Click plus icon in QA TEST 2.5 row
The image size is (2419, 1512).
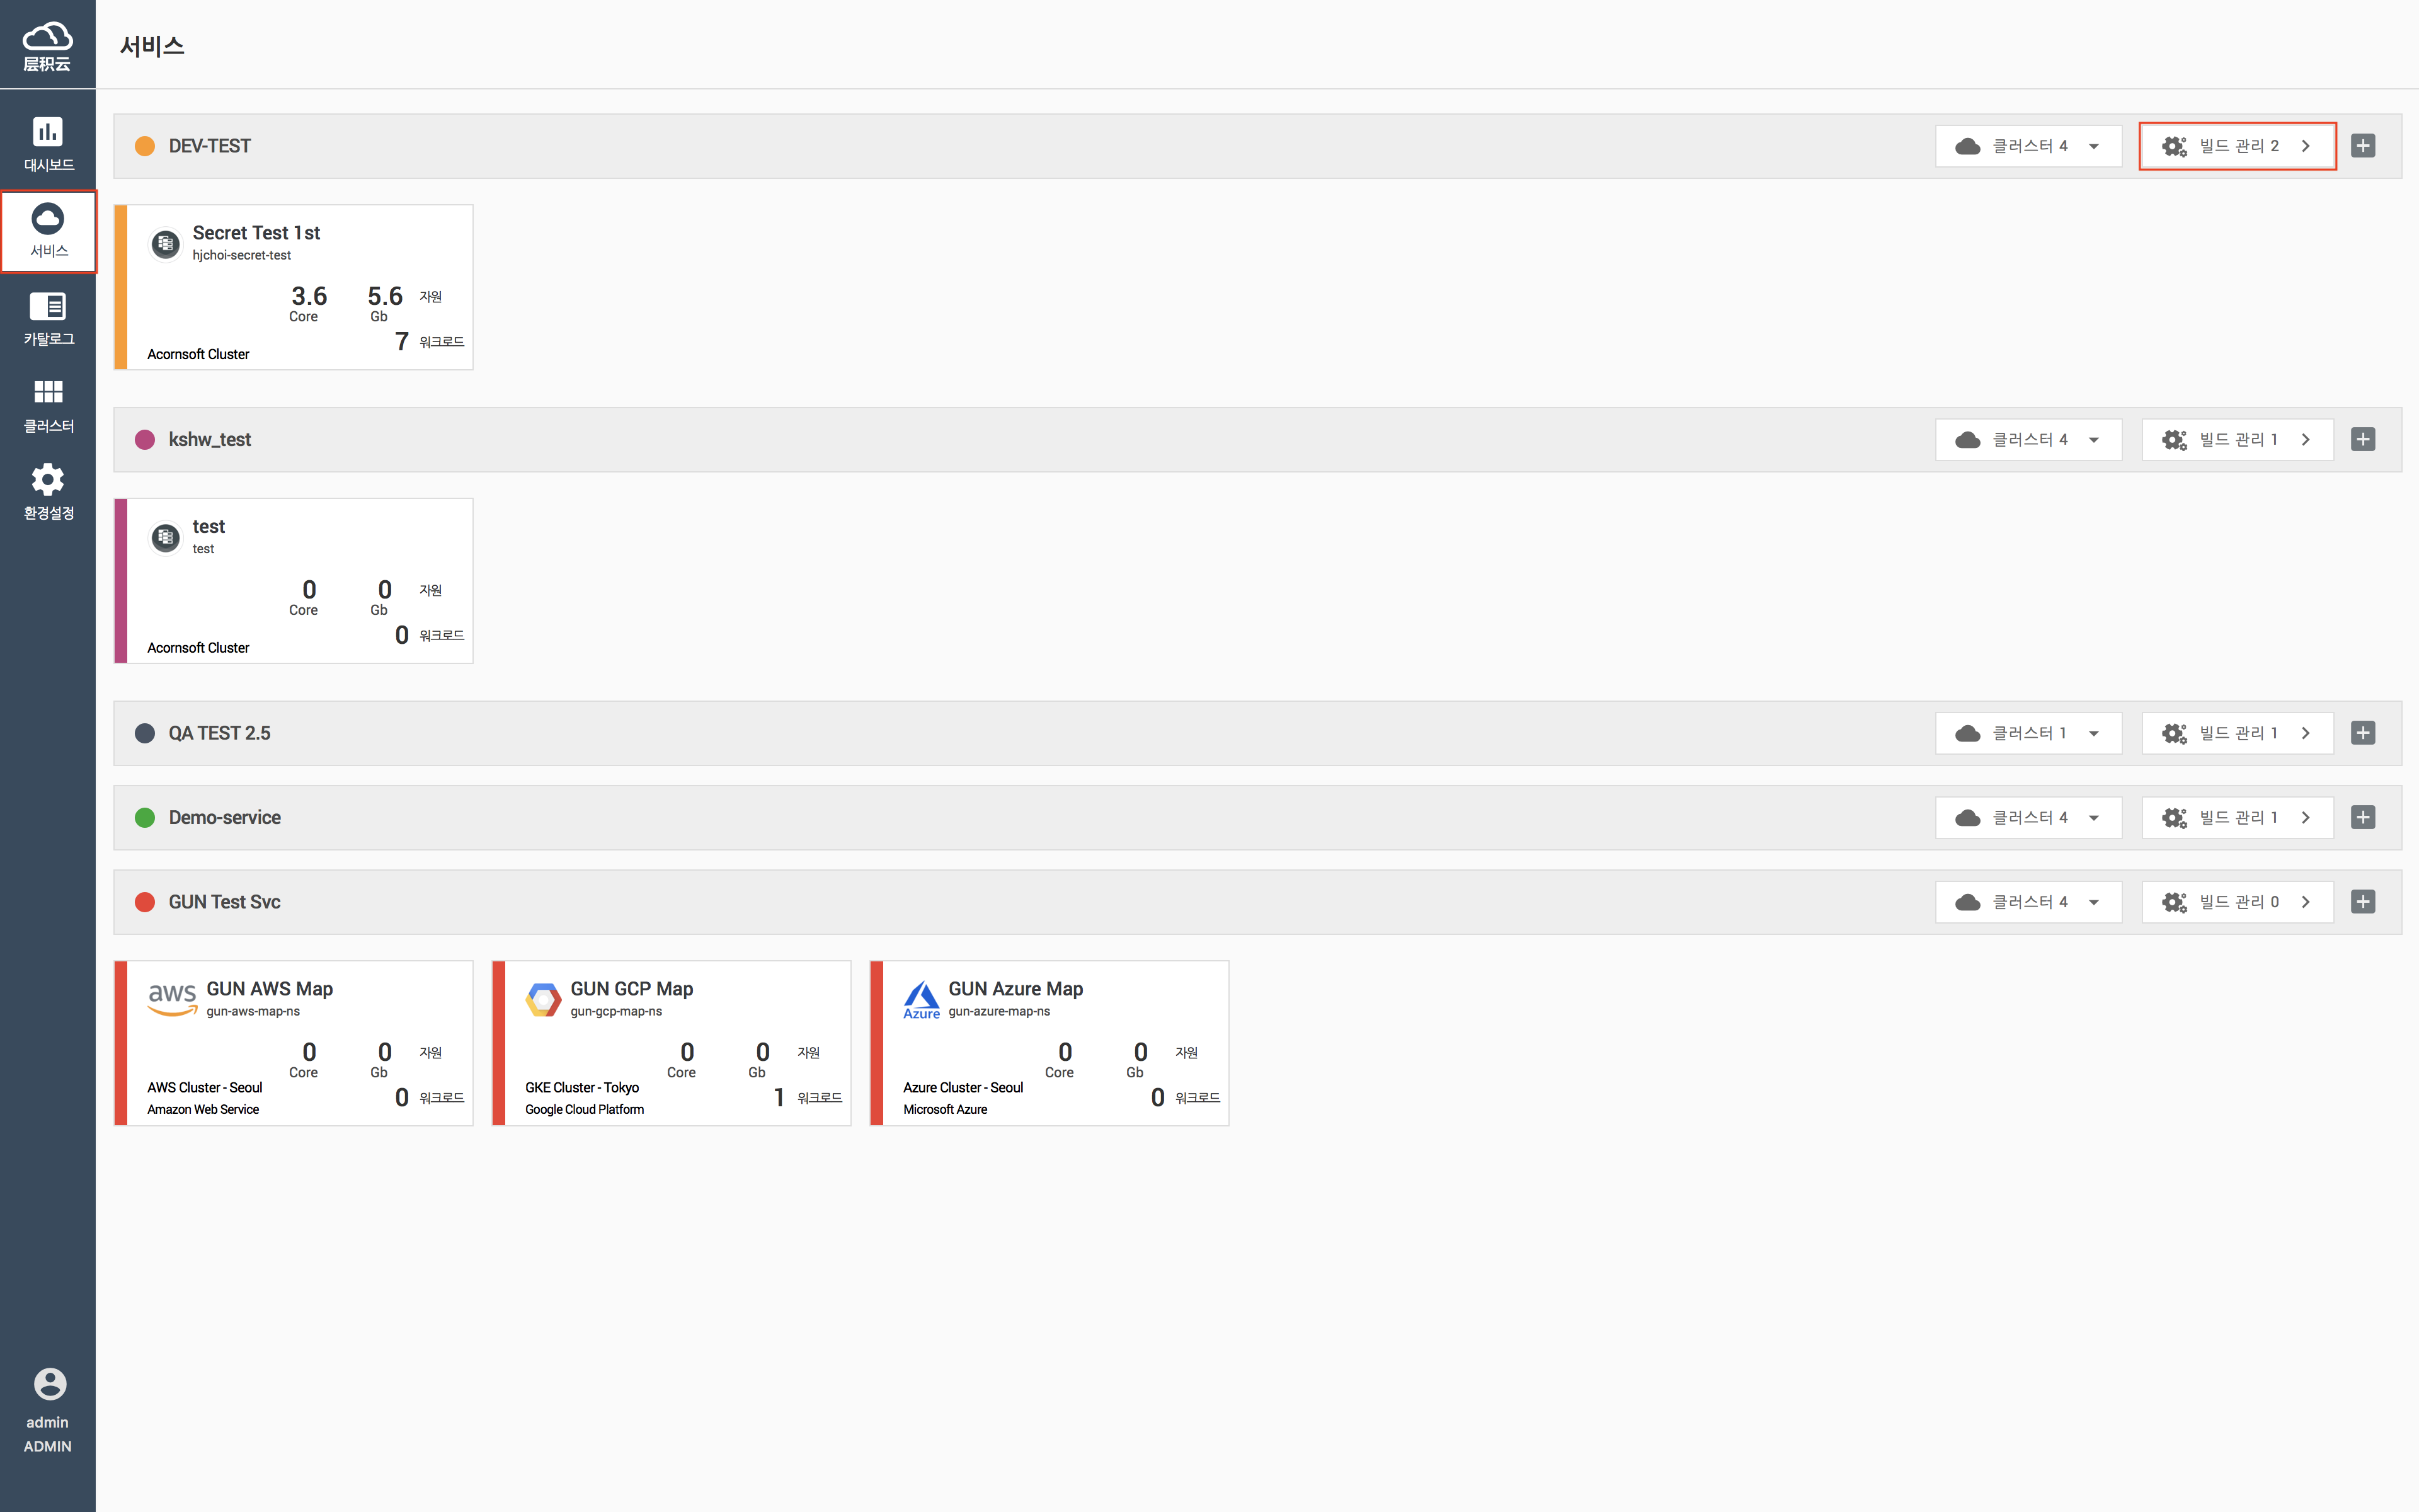click(x=2363, y=733)
